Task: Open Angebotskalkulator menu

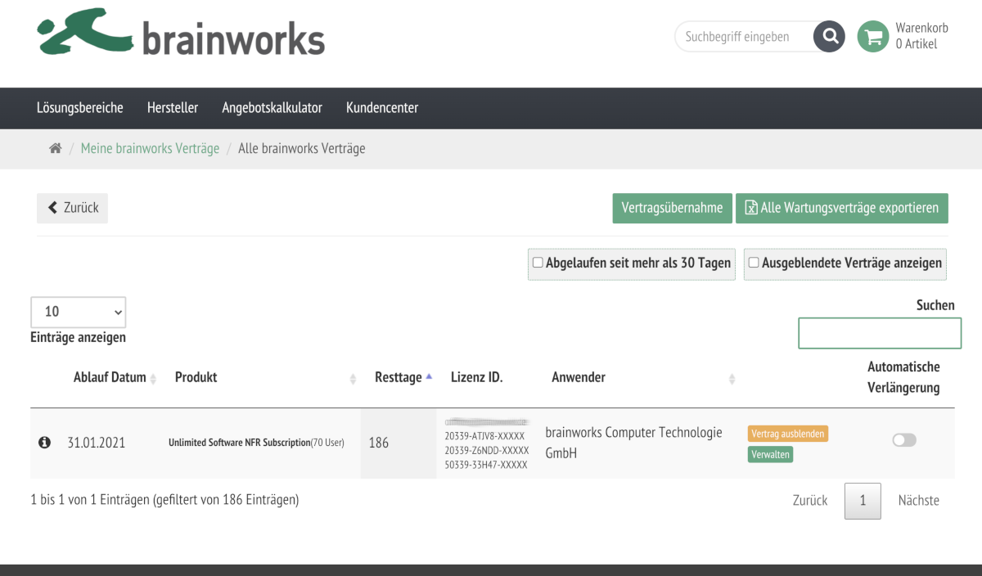Action: (273, 108)
